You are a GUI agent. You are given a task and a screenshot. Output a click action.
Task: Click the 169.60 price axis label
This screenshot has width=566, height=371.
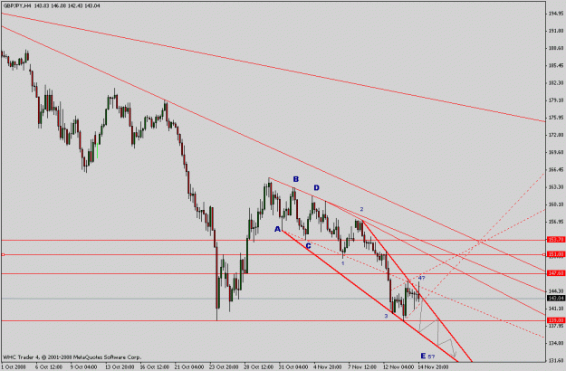[556, 152]
